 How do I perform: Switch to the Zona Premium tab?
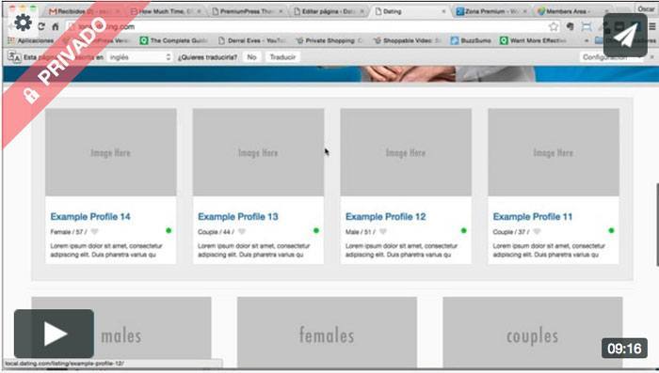490,11
